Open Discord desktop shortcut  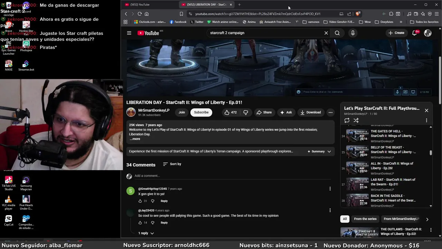click(26, 7)
